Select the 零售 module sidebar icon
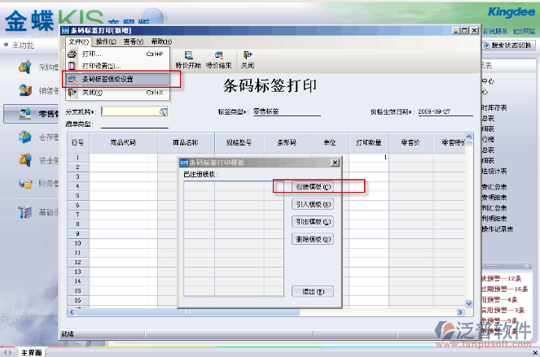This screenshot has height=357, width=540. point(25,114)
